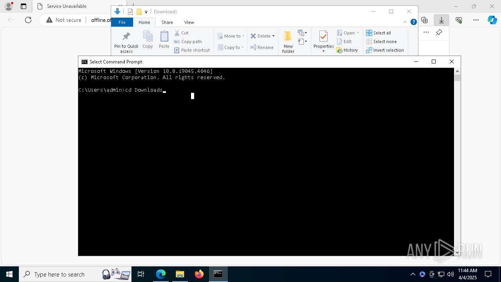Expand the Open dropdown in ribbon

358,33
